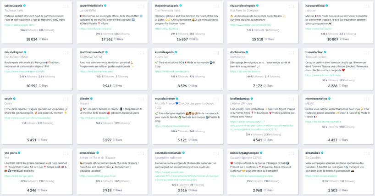Click the heart icon on courir card

point(39,140)
